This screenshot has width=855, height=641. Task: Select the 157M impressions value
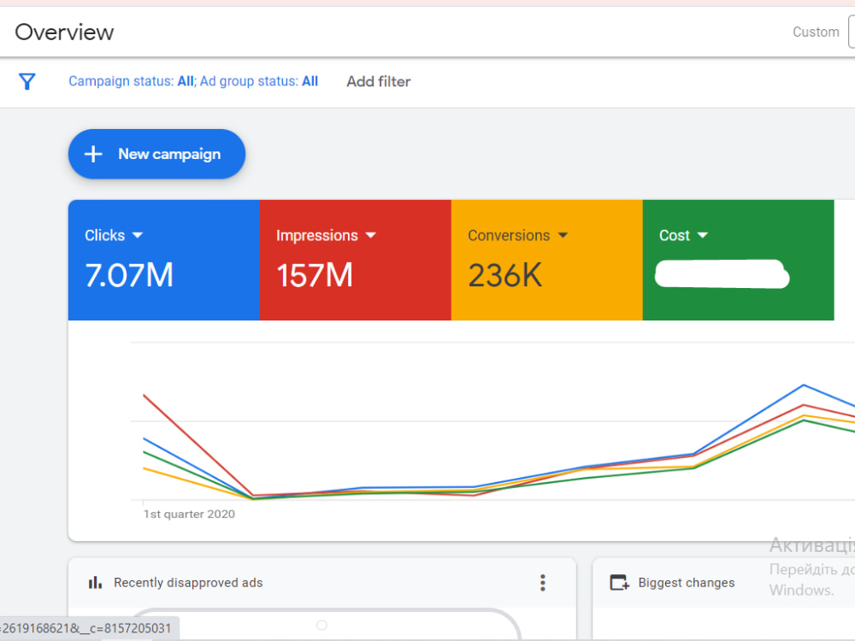pos(315,274)
